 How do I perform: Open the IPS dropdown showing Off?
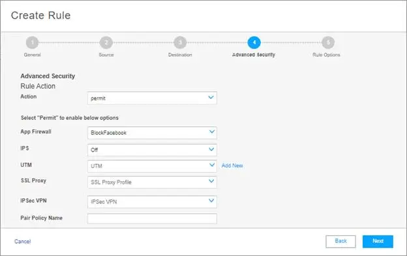tap(152, 150)
